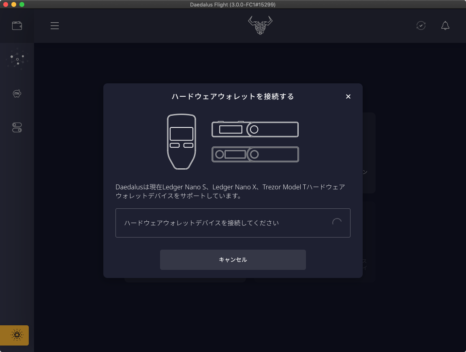Open the ITN rewards redemption icon

pos(17,93)
